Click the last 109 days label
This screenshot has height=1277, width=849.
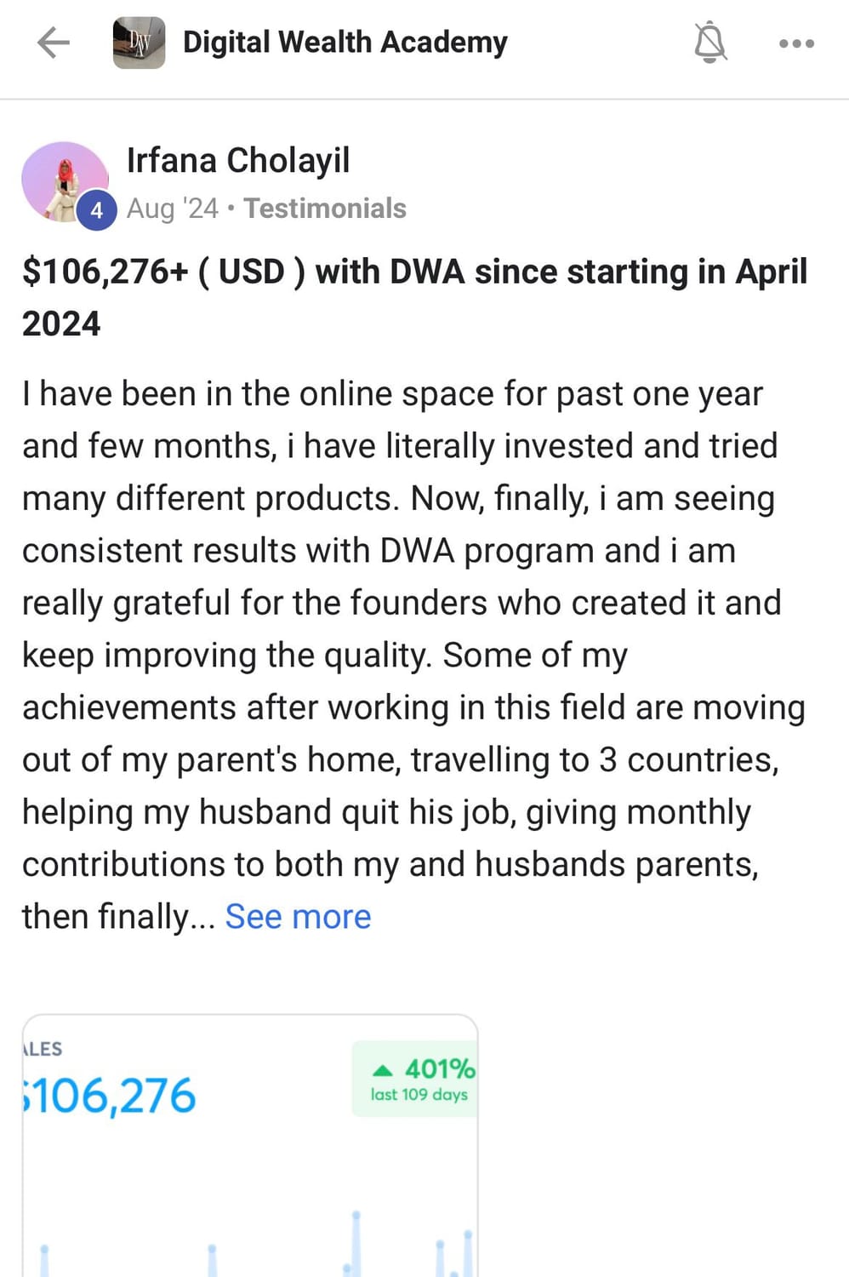(x=419, y=1095)
